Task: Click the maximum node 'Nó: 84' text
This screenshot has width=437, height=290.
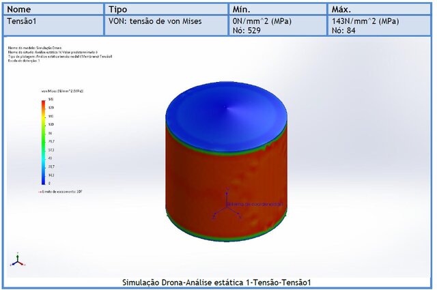Action: point(344,30)
